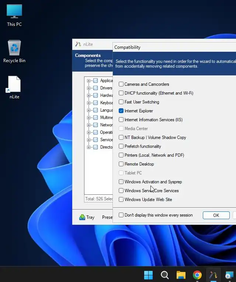Screen dimensions: 236x282
Task: Launch Google Chrome from taskbar
Action: pos(197,275)
